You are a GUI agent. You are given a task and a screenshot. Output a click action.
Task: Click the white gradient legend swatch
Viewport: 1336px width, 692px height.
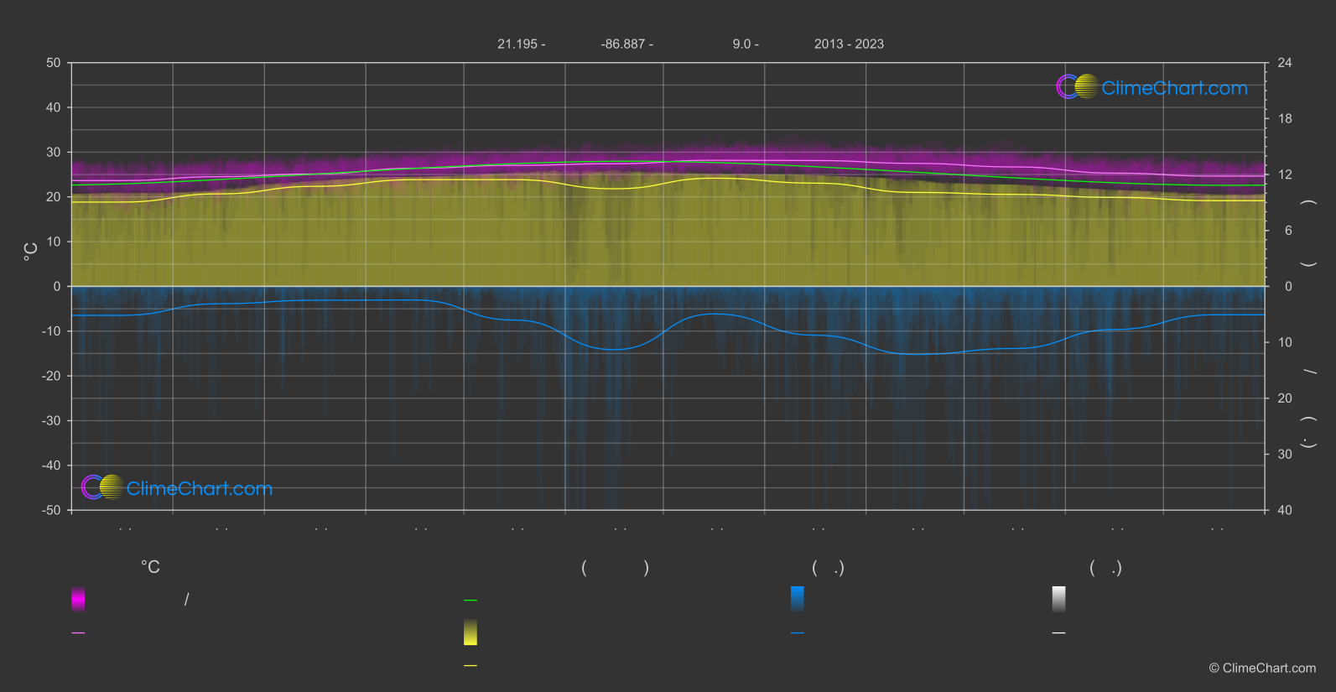[1059, 599]
